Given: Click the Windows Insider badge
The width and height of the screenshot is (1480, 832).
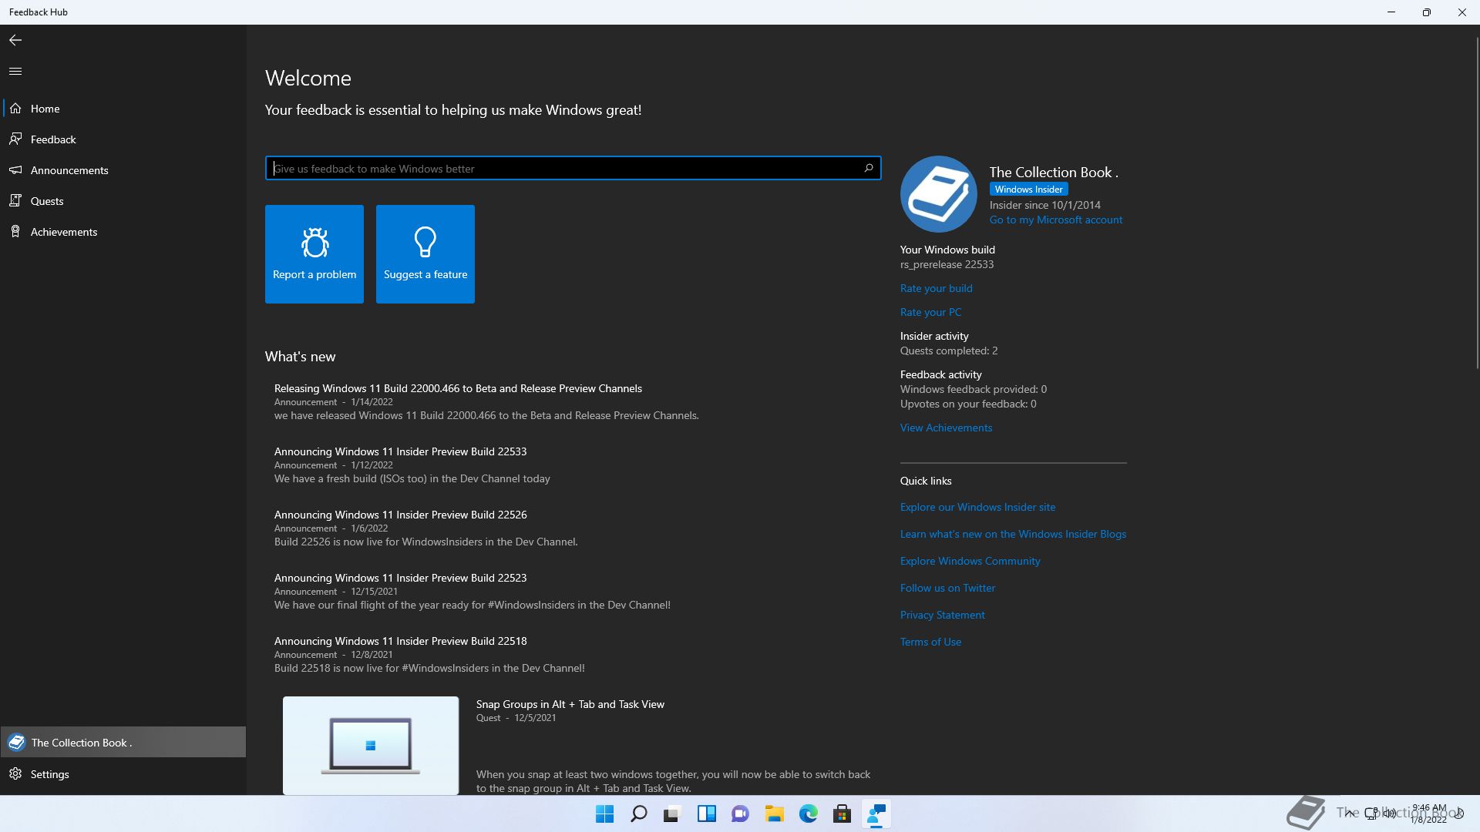Looking at the screenshot, I should click(1028, 190).
